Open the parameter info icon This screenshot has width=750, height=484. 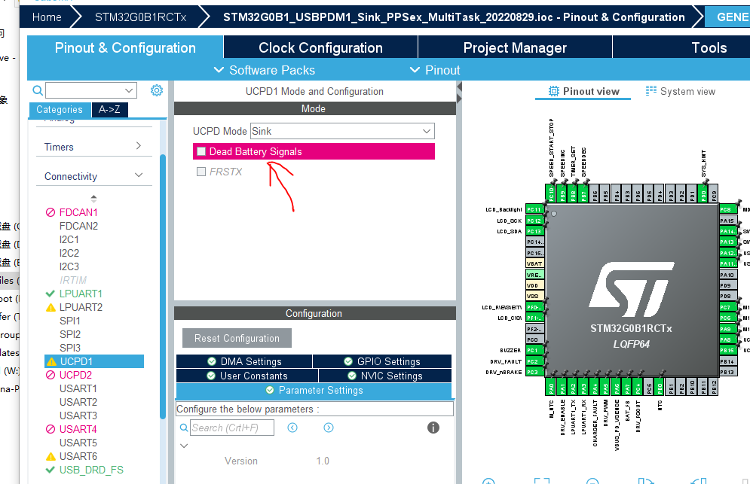433,428
